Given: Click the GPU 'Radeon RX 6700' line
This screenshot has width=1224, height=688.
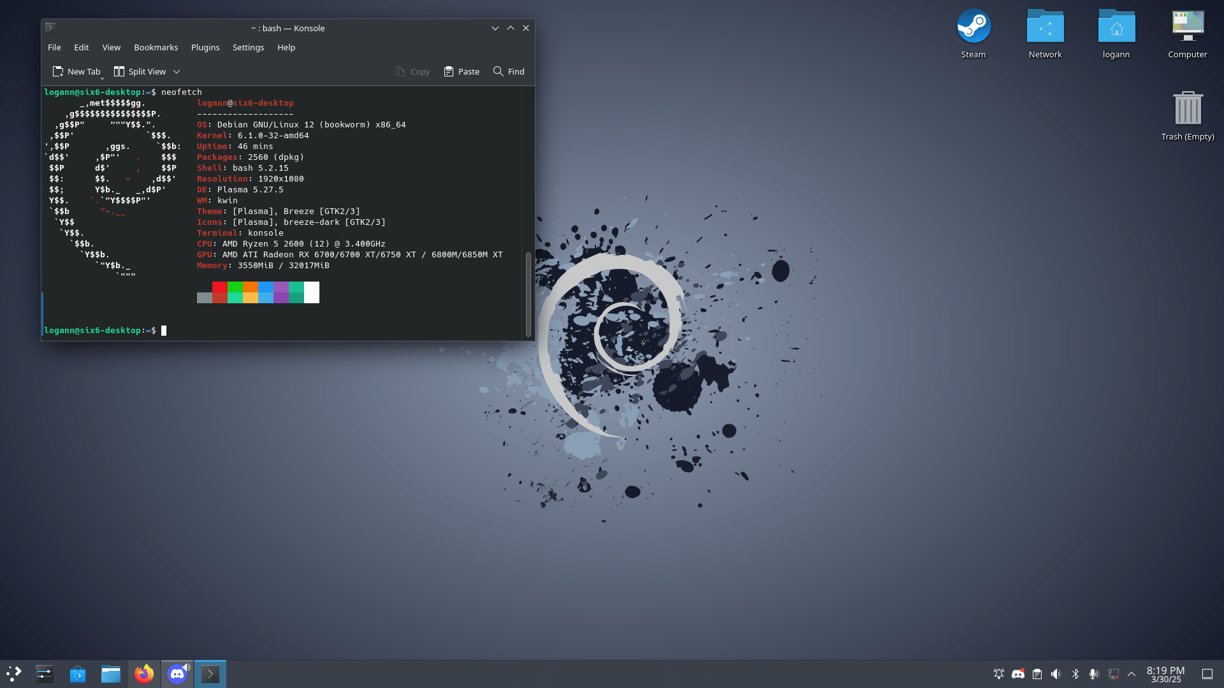Looking at the screenshot, I should click(349, 255).
